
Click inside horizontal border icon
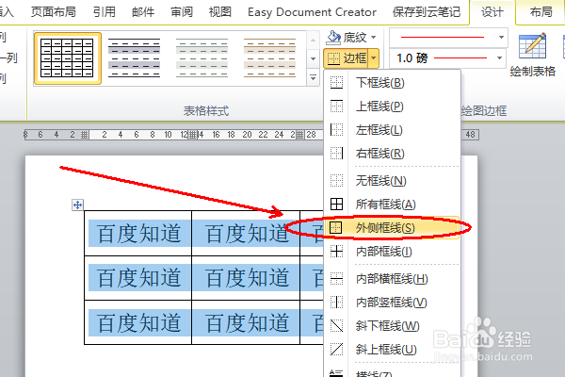336,279
